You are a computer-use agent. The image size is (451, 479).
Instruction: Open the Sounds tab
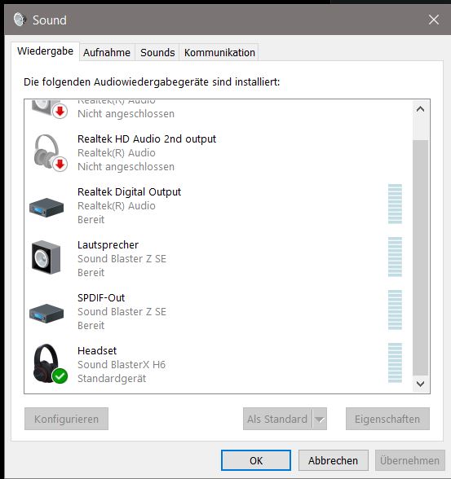click(x=157, y=52)
